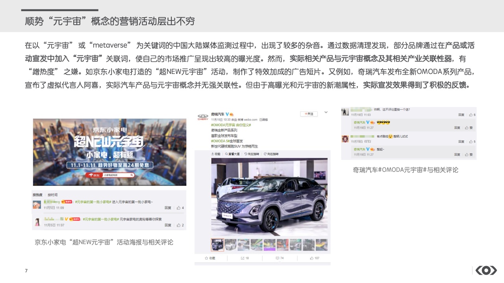Click 回复 on the 11月19日 10:53 comment
Viewport: 504px width, 283px height.
point(461,141)
